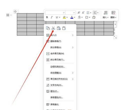Screen dimensions: 126x110
Task: Click the decrease font size icon
Action: point(83,13)
